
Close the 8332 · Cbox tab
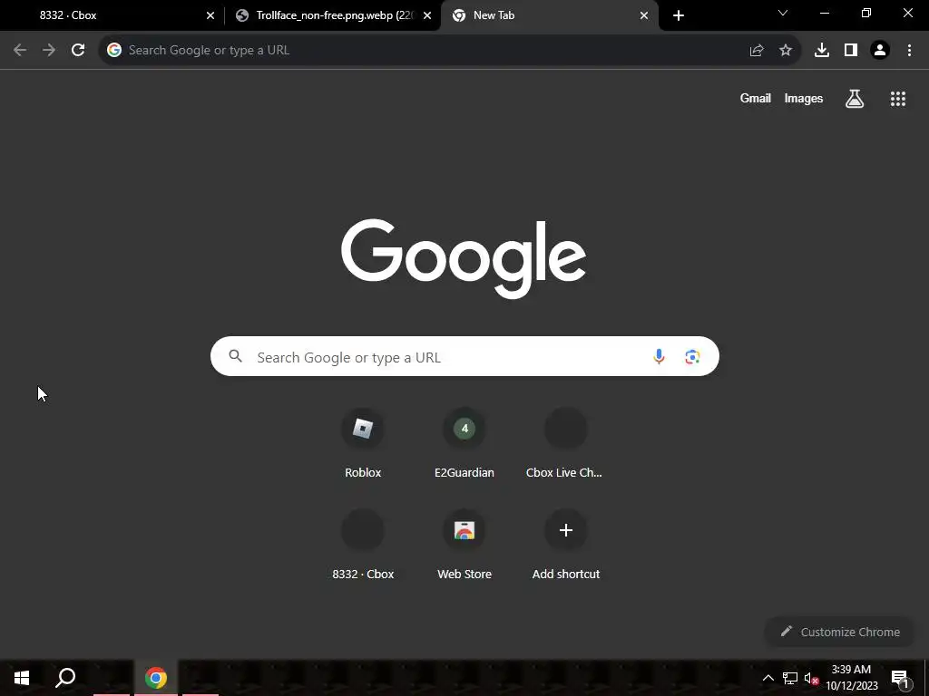[210, 15]
